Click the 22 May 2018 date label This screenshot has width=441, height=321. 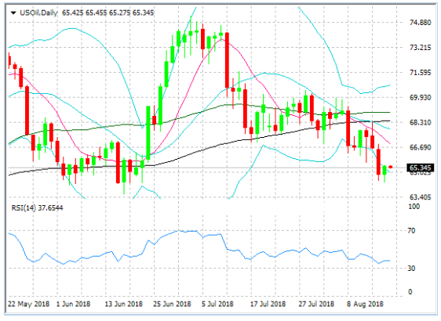click(x=28, y=304)
